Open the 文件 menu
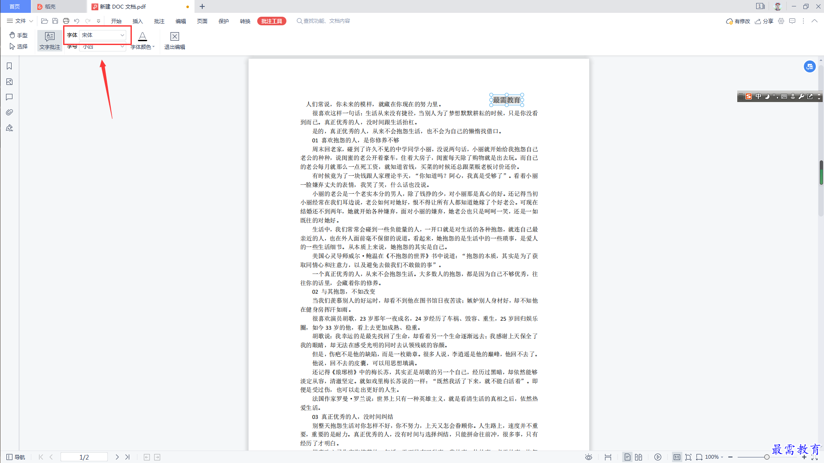This screenshot has width=824, height=463. coord(20,21)
